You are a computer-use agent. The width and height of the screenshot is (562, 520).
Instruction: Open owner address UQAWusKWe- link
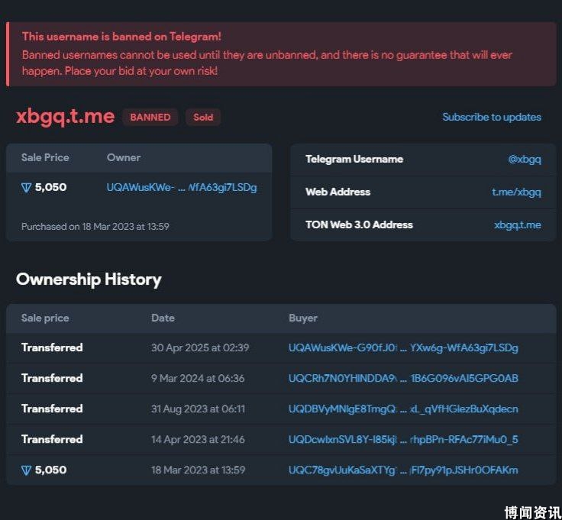[182, 187]
